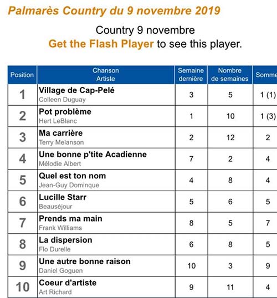
Task: Click the 'Semaine dernière' column header
Action: click(x=191, y=75)
